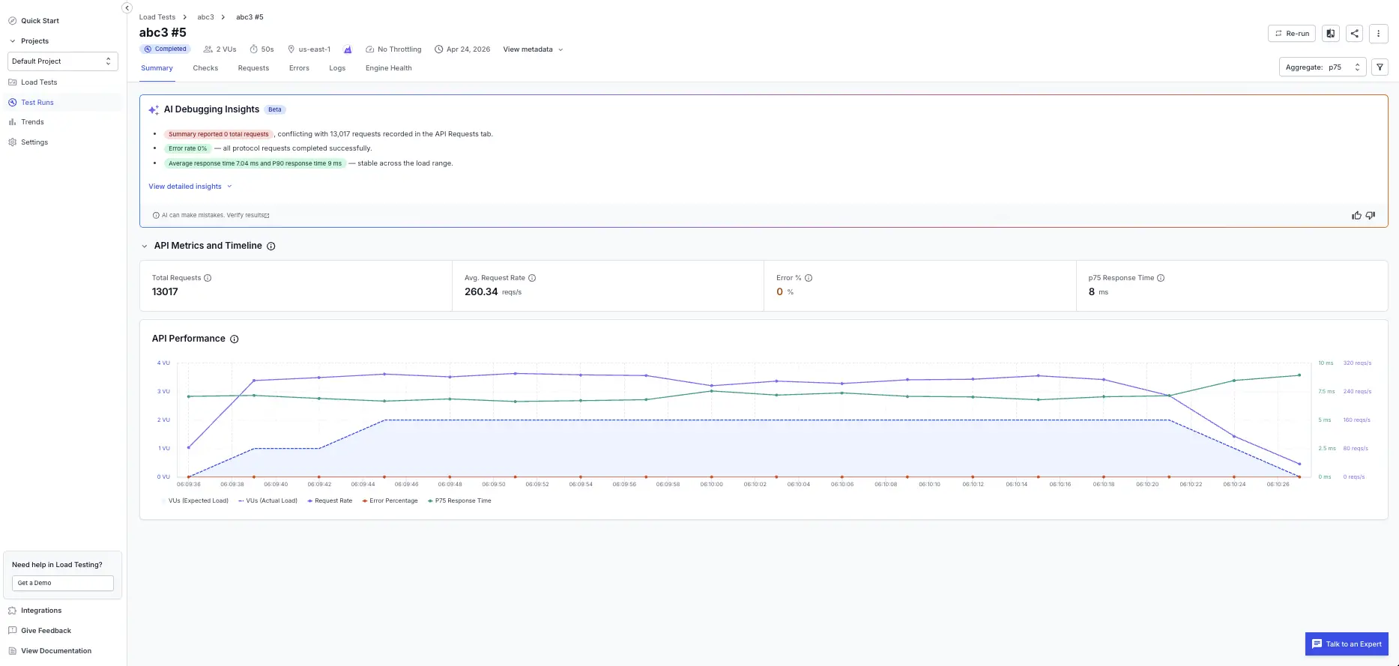Switch to the Checks tab

click(x=205, y=68)
